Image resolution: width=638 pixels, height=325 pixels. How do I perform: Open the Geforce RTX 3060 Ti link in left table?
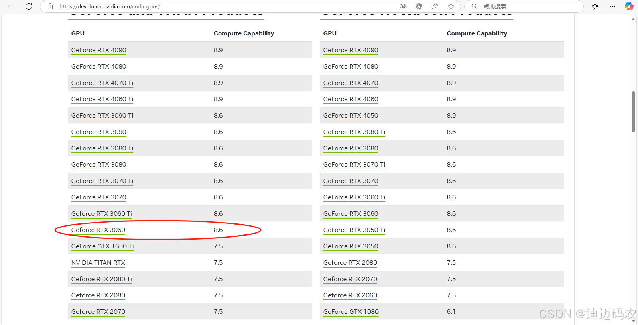pyautogui.click(x=102, y=214)
